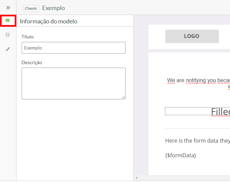
Task: Click the 'Here is the form data' text
Action: point(197,141)
